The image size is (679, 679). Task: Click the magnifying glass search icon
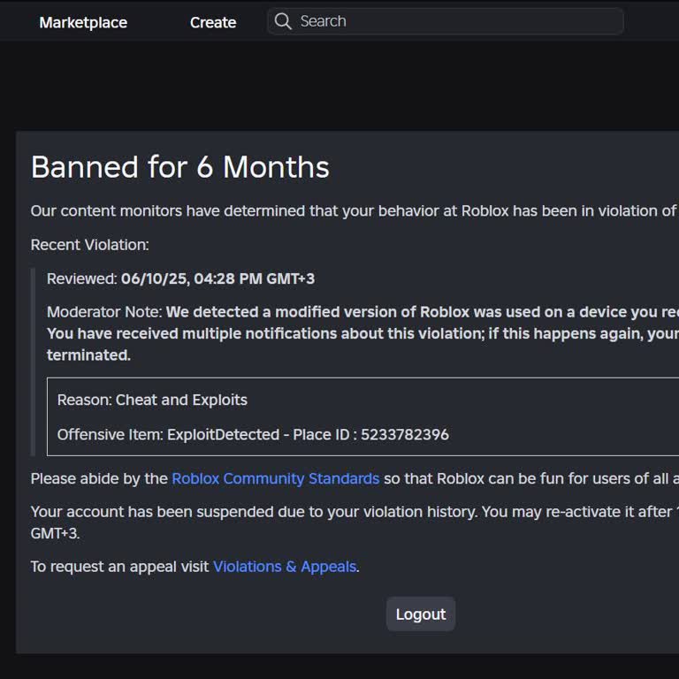[x=283, y=21]
